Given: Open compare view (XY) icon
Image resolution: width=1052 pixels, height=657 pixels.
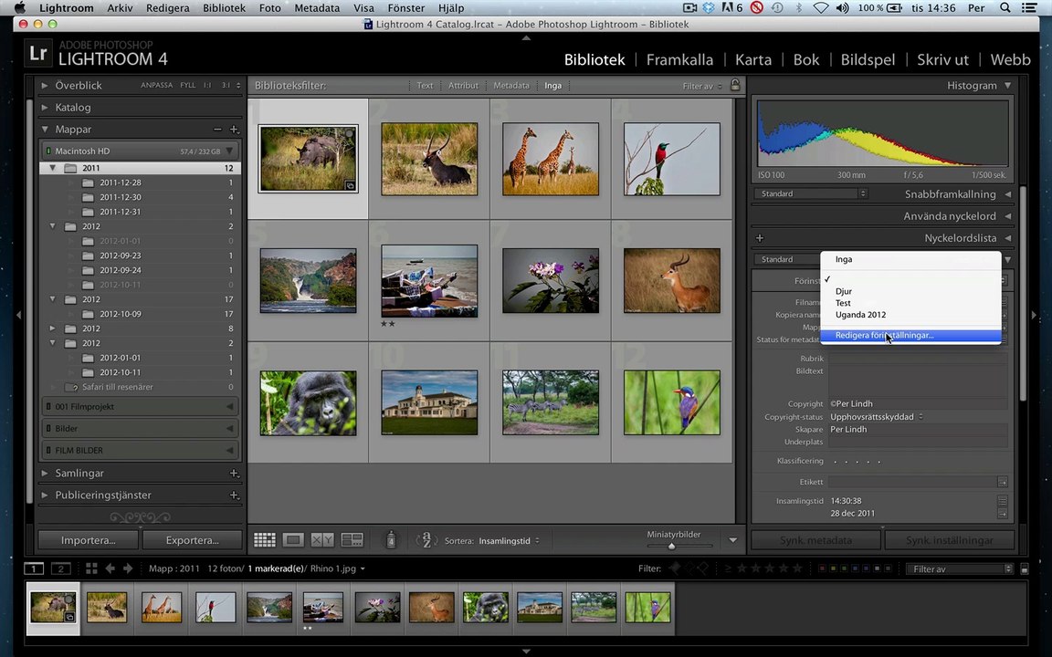Looking at the screenshot, I should [x=322, y=540].
